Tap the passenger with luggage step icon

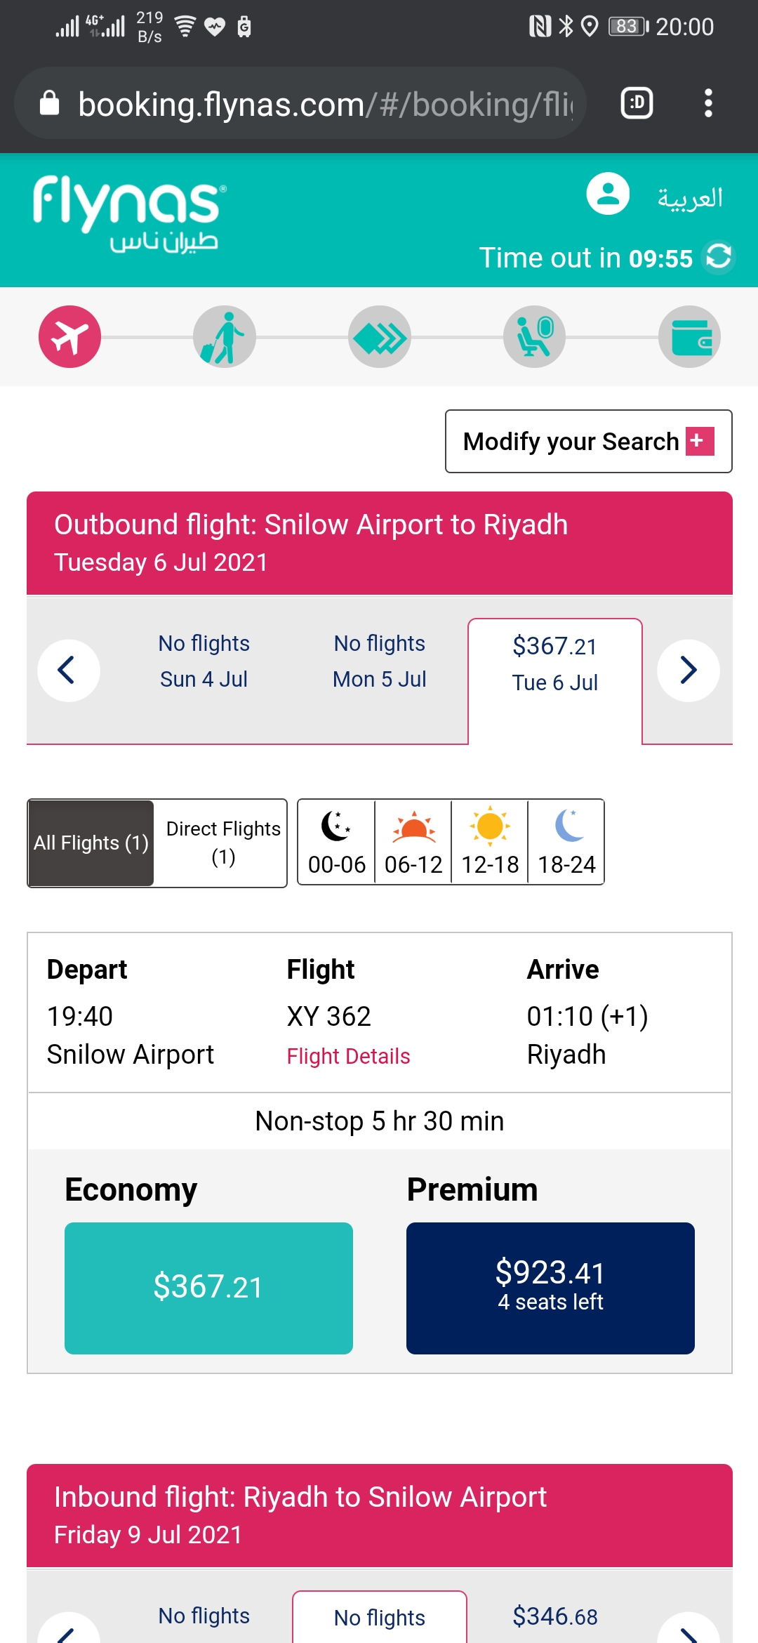pyautogui.click(x=225, y=337)
